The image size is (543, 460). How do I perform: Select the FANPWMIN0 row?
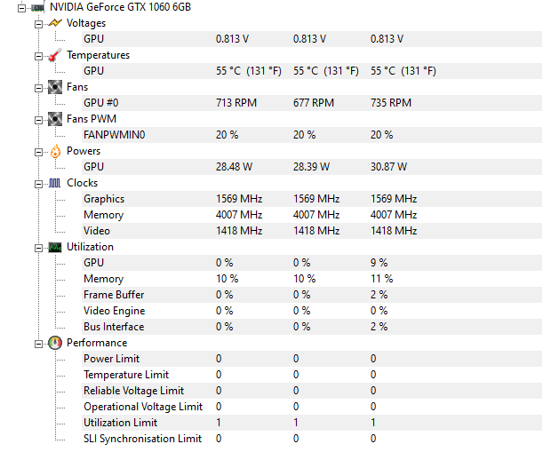pos(312,135)
